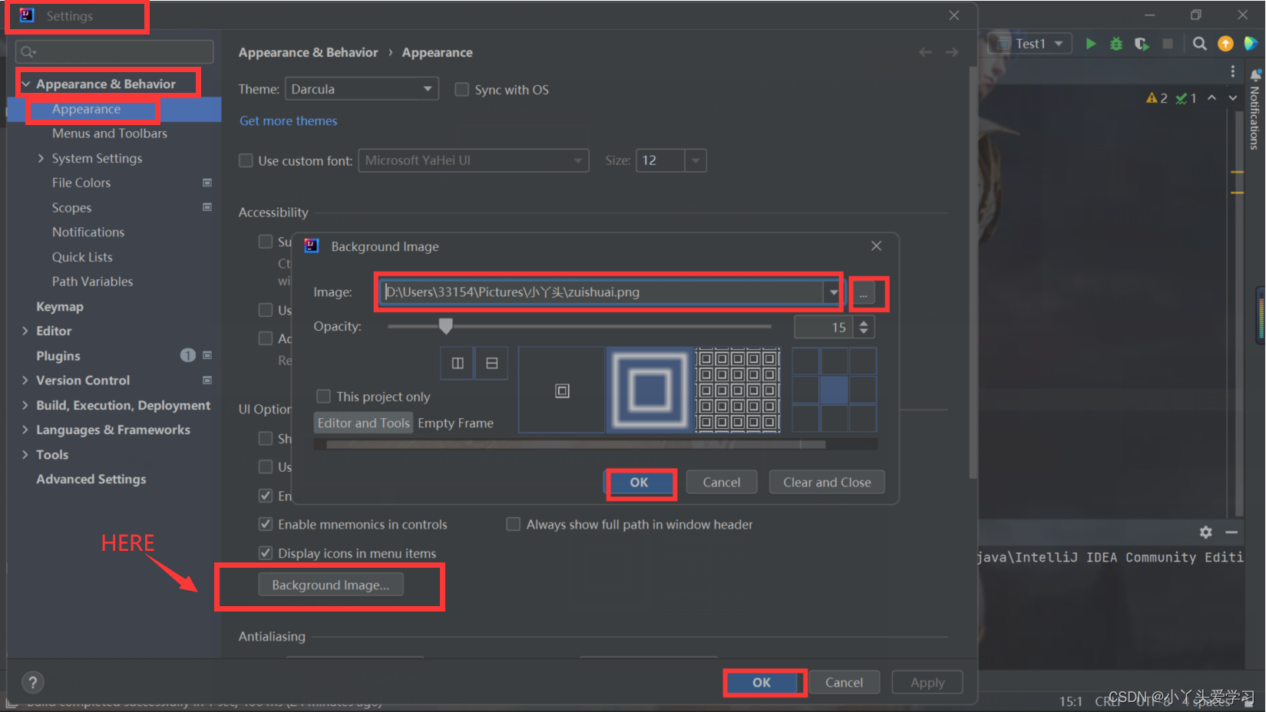Select the vertical split fill icon in Background Image
1266x712 pixels.
[x=457, y=362]
